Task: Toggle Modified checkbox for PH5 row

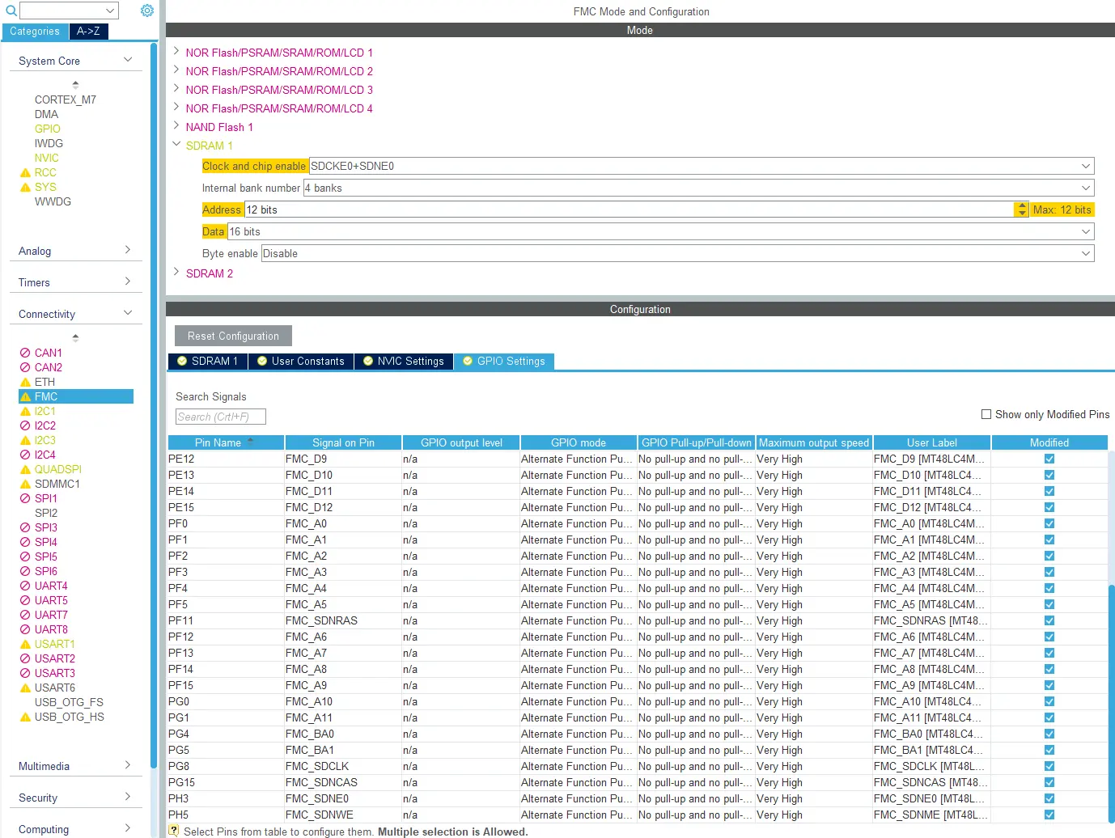Action: (x=1049, y=815)
